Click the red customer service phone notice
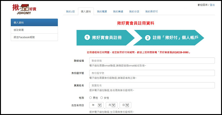Image resolution: width=222 pixels, height=115 pixels. pyautogui.click(x=138, y=52)
